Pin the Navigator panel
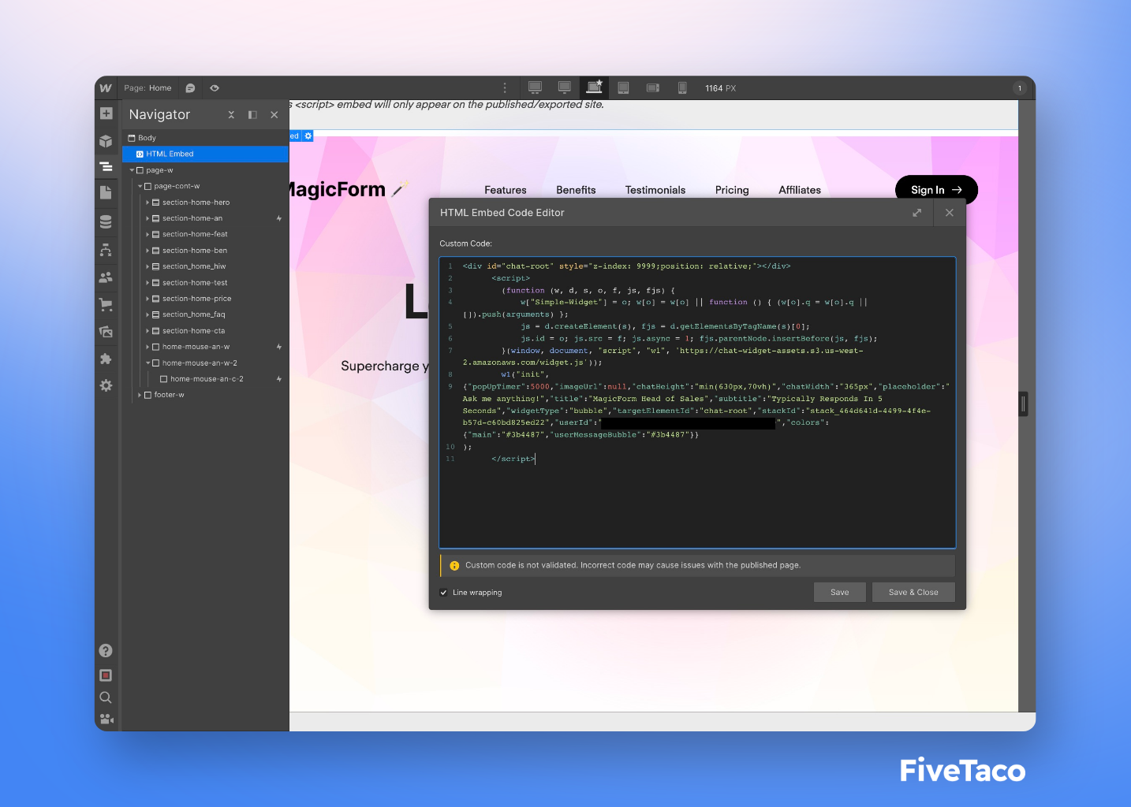The height and width of the screenshot is (807, 1131). 252,115
